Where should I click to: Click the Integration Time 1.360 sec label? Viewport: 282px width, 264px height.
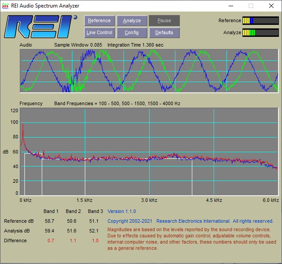[135, 45]
